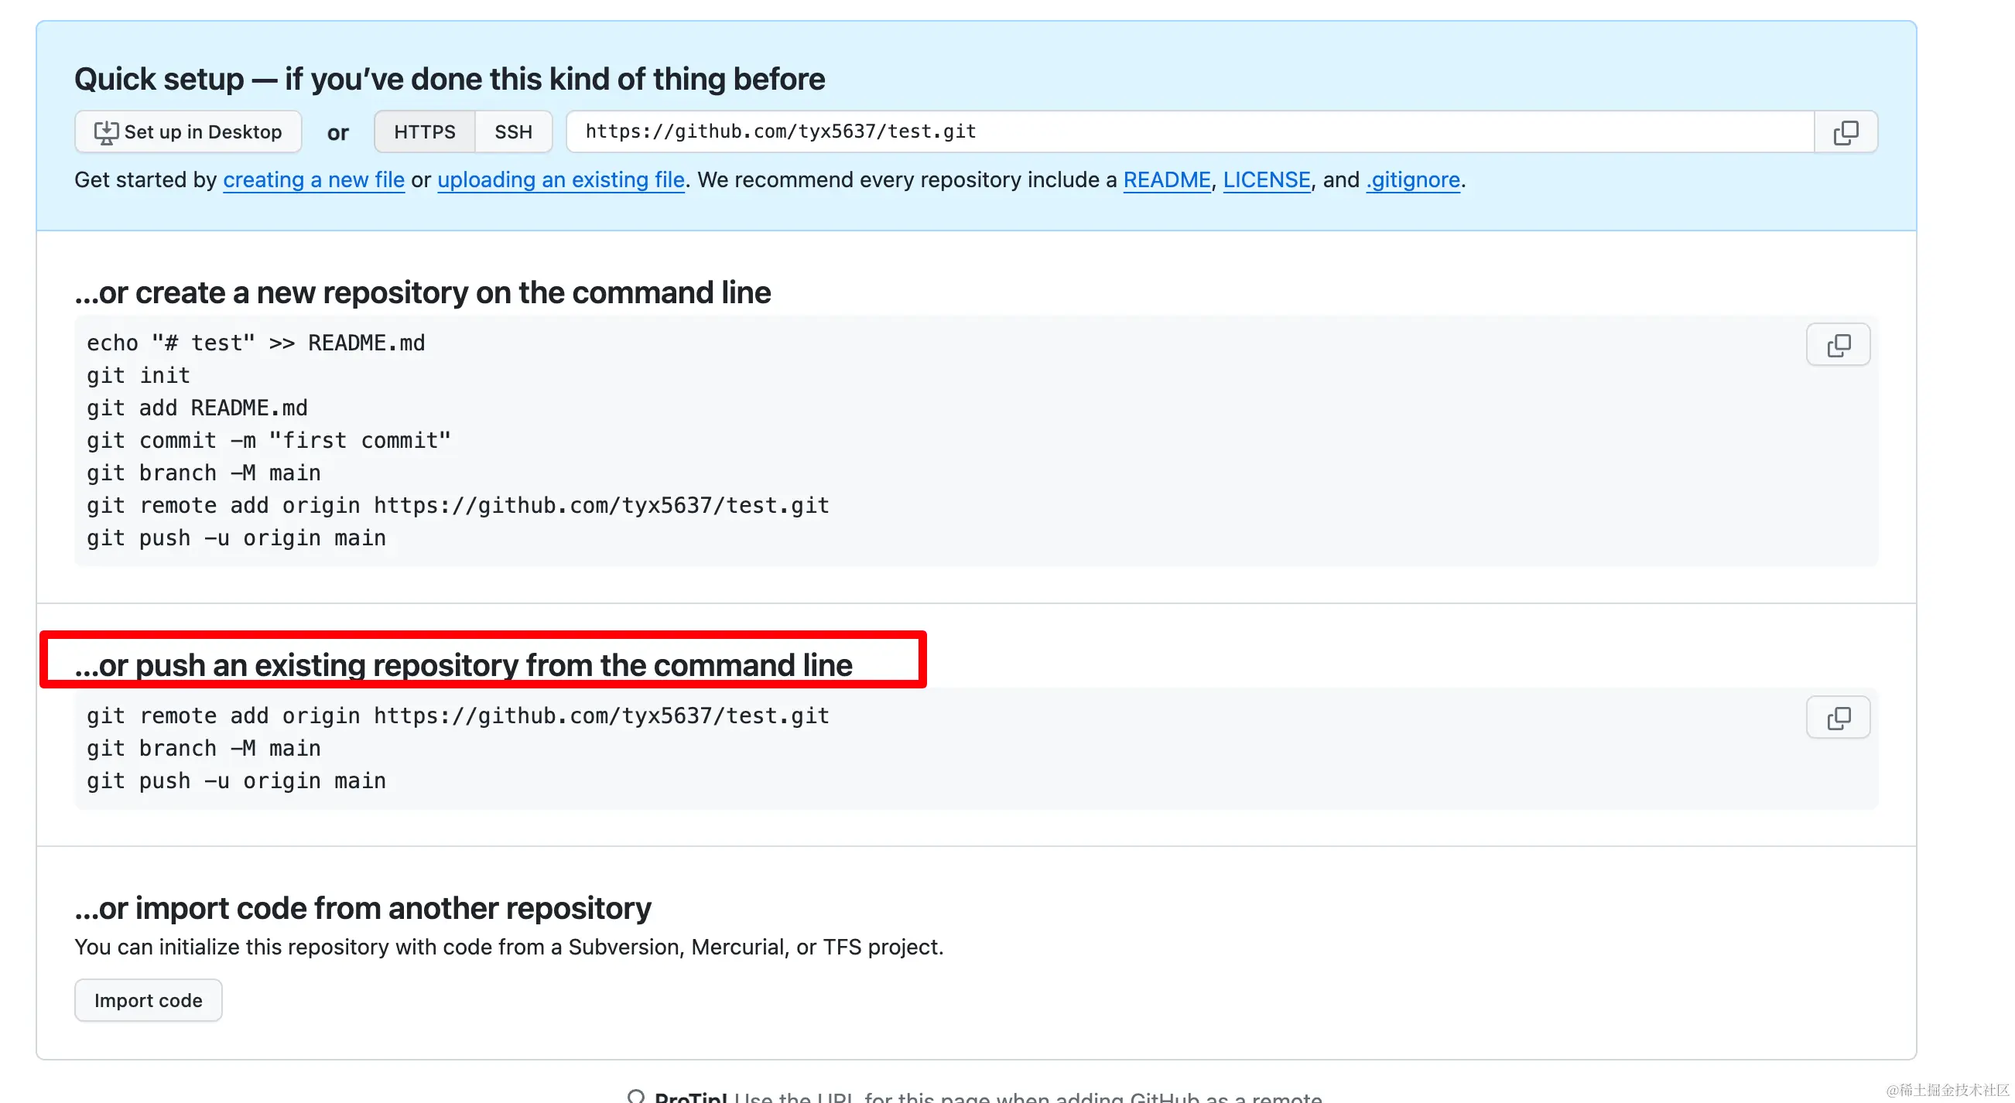Image resolution: width=2015 pixels, height=1103 pixels.
Task: Follow the LICENSE link
Action: pos(1267,179)
